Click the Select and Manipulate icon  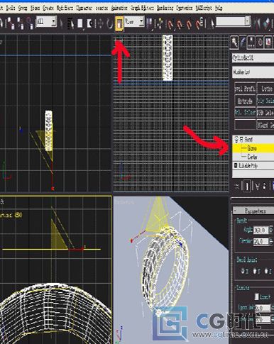pos(159,23)
